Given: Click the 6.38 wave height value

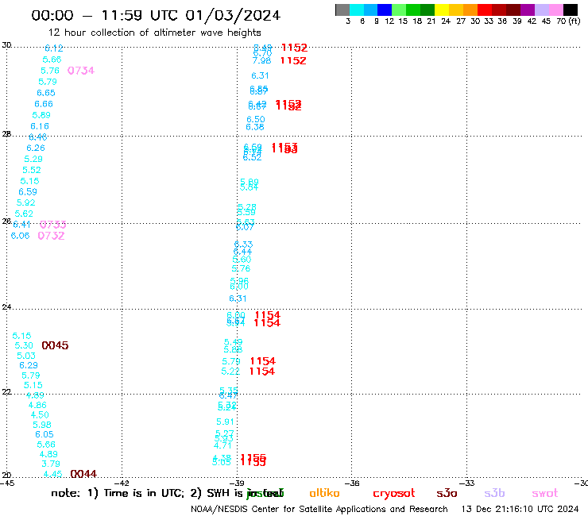Looking at the screenshot, I should coord(255,127).
